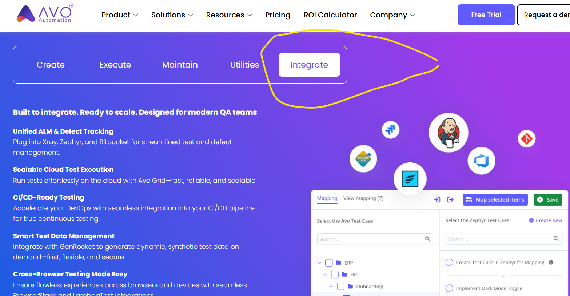This screenshot has width=570, height=296.
Task: Tick the HR folder checkbox
Action: [x=335, y=275]
